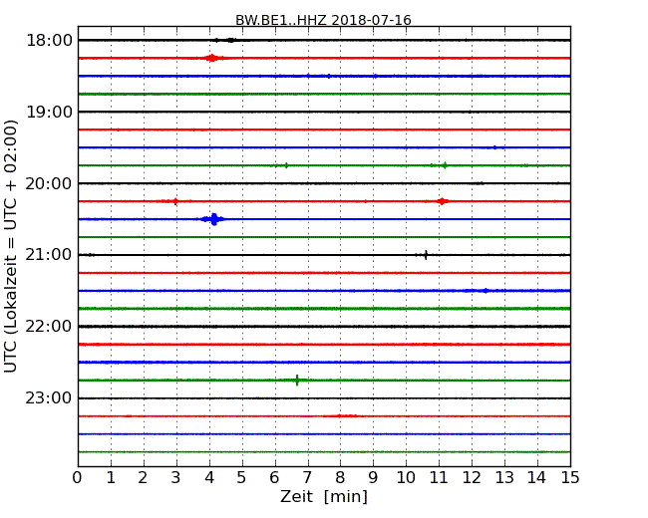Screen dimensions: 648x518
Task: Click x-axis tick label 6
Action: 274,478
